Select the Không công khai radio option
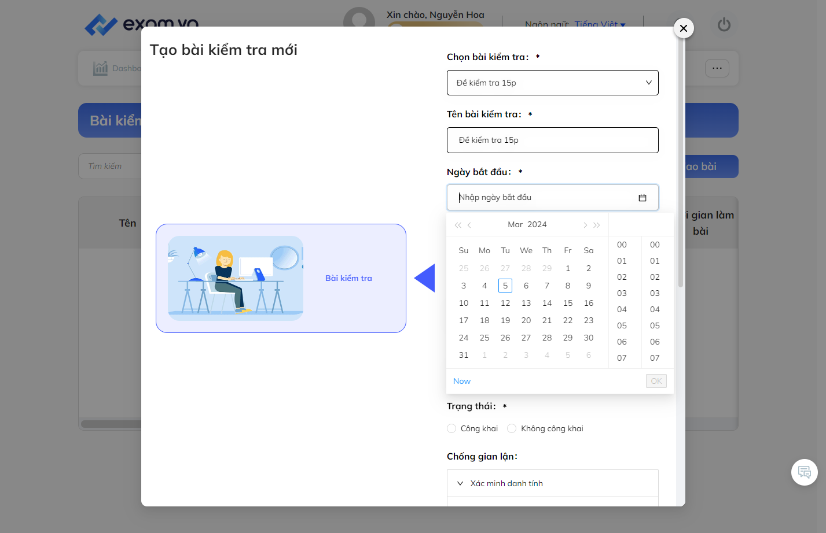 [x=512, y=428]
